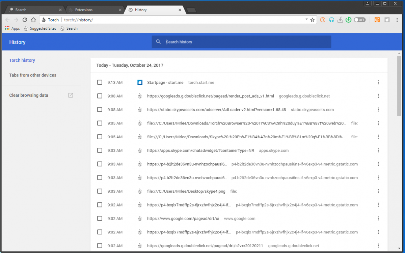Click the green torrent download icon
The height and width of the screenshot is (253, 405).
(348, 20)
